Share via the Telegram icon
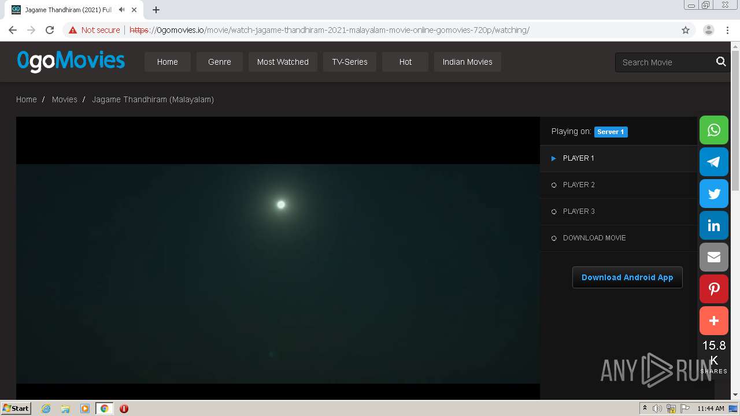This screenshot has height=416, width=740. tap(714, 162)
